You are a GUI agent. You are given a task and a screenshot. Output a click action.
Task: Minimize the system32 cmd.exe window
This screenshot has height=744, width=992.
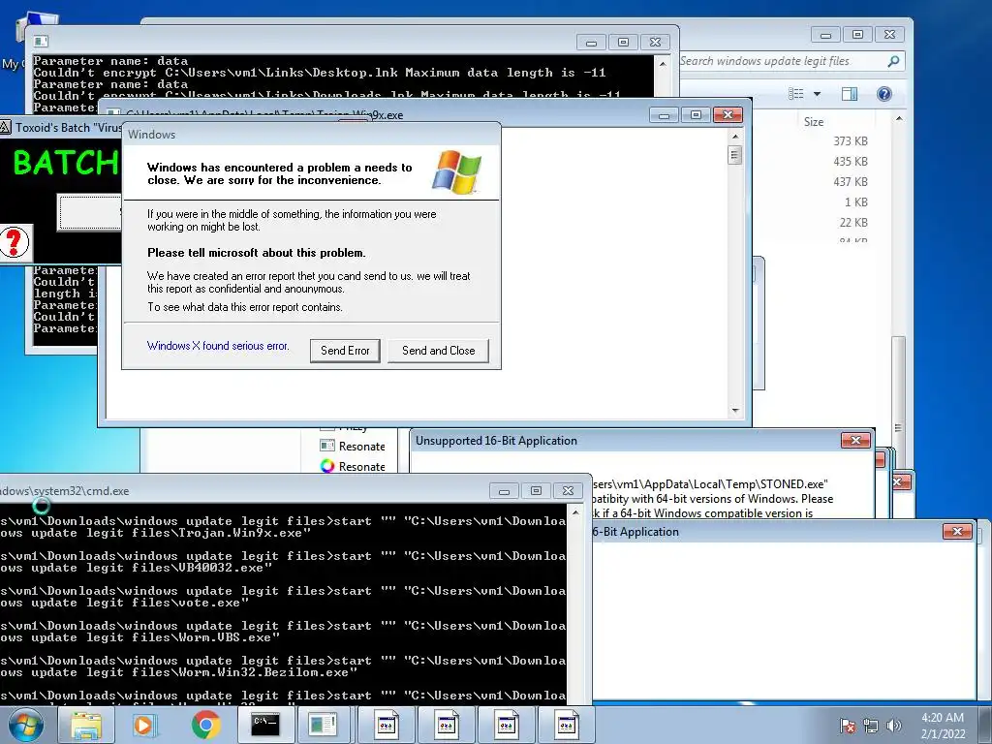click(504, 491)
